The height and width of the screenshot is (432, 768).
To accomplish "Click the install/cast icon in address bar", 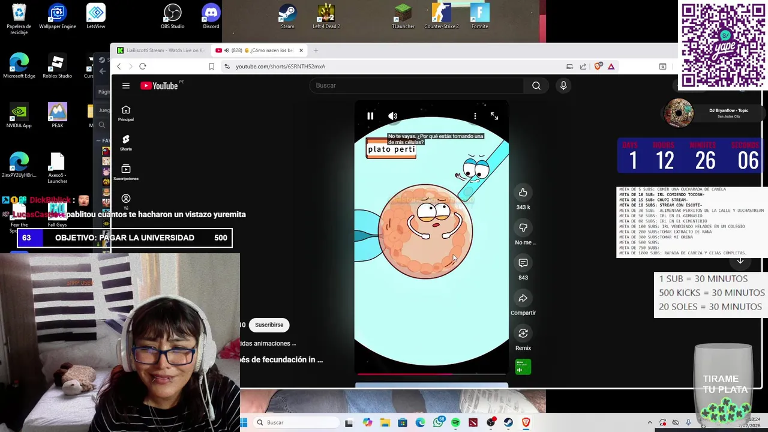I will [569, 67].
